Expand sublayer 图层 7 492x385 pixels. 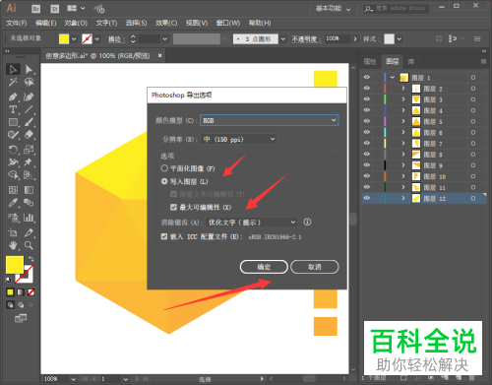403,144
